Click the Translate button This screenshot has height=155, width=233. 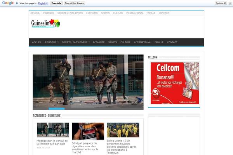click(56, 3)
